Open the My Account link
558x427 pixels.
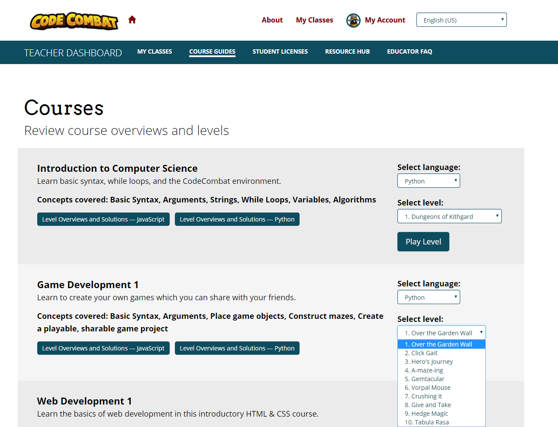(385, 20)
